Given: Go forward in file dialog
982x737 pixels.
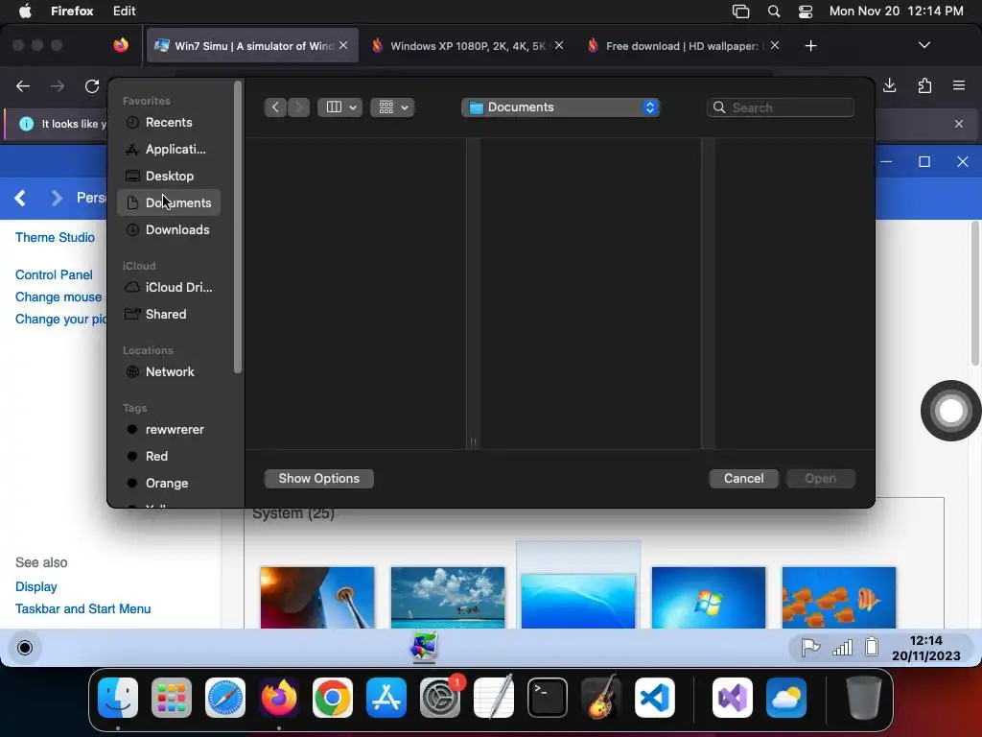Looking at the screenshot, I should (299, 107).
